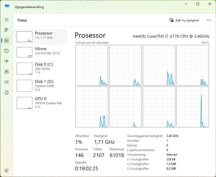Open the Processes page icon
Viewport: 216px width, 177px height.
pos(7,30)
